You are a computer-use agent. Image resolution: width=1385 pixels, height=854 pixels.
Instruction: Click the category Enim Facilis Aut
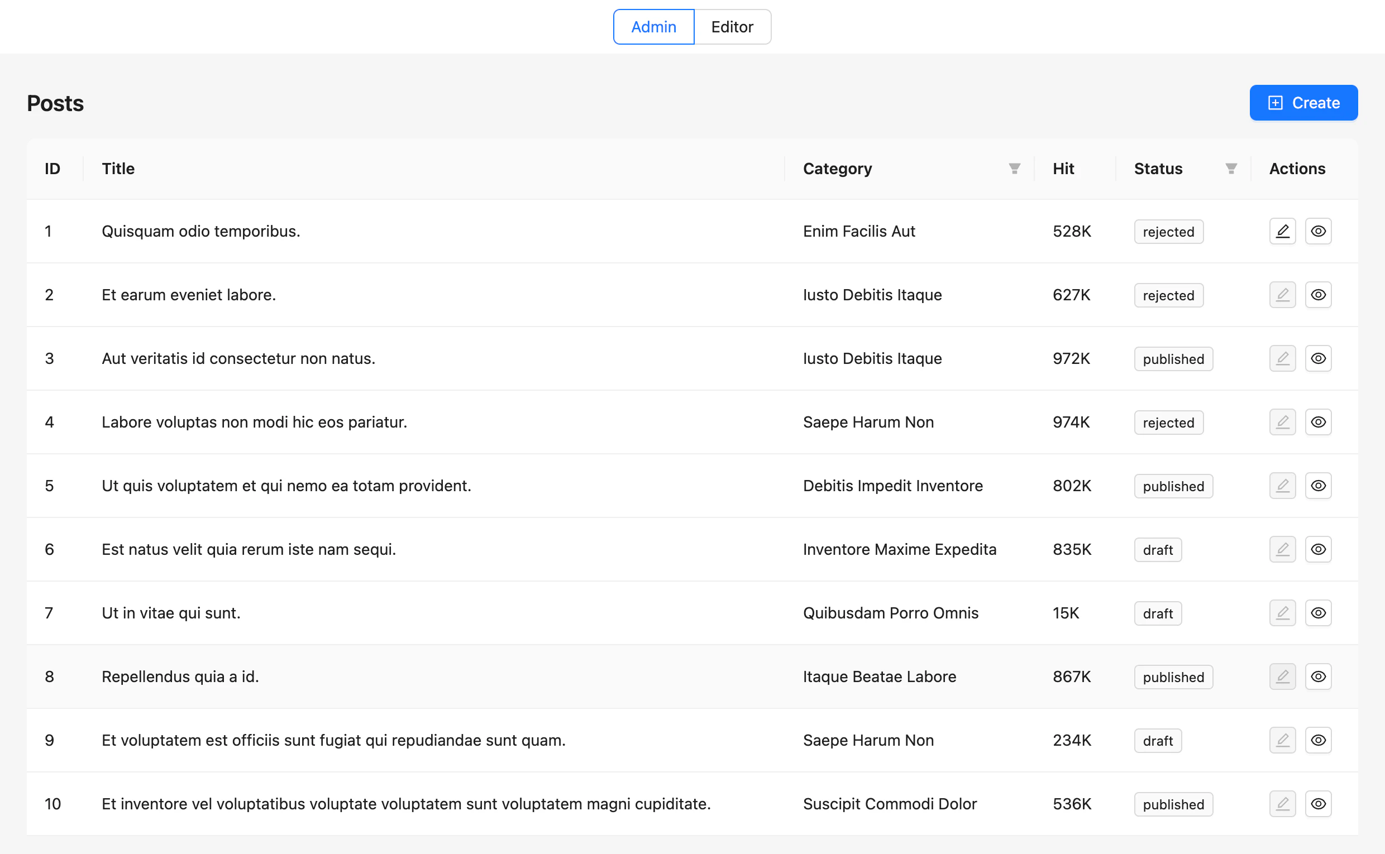(859, 231)
